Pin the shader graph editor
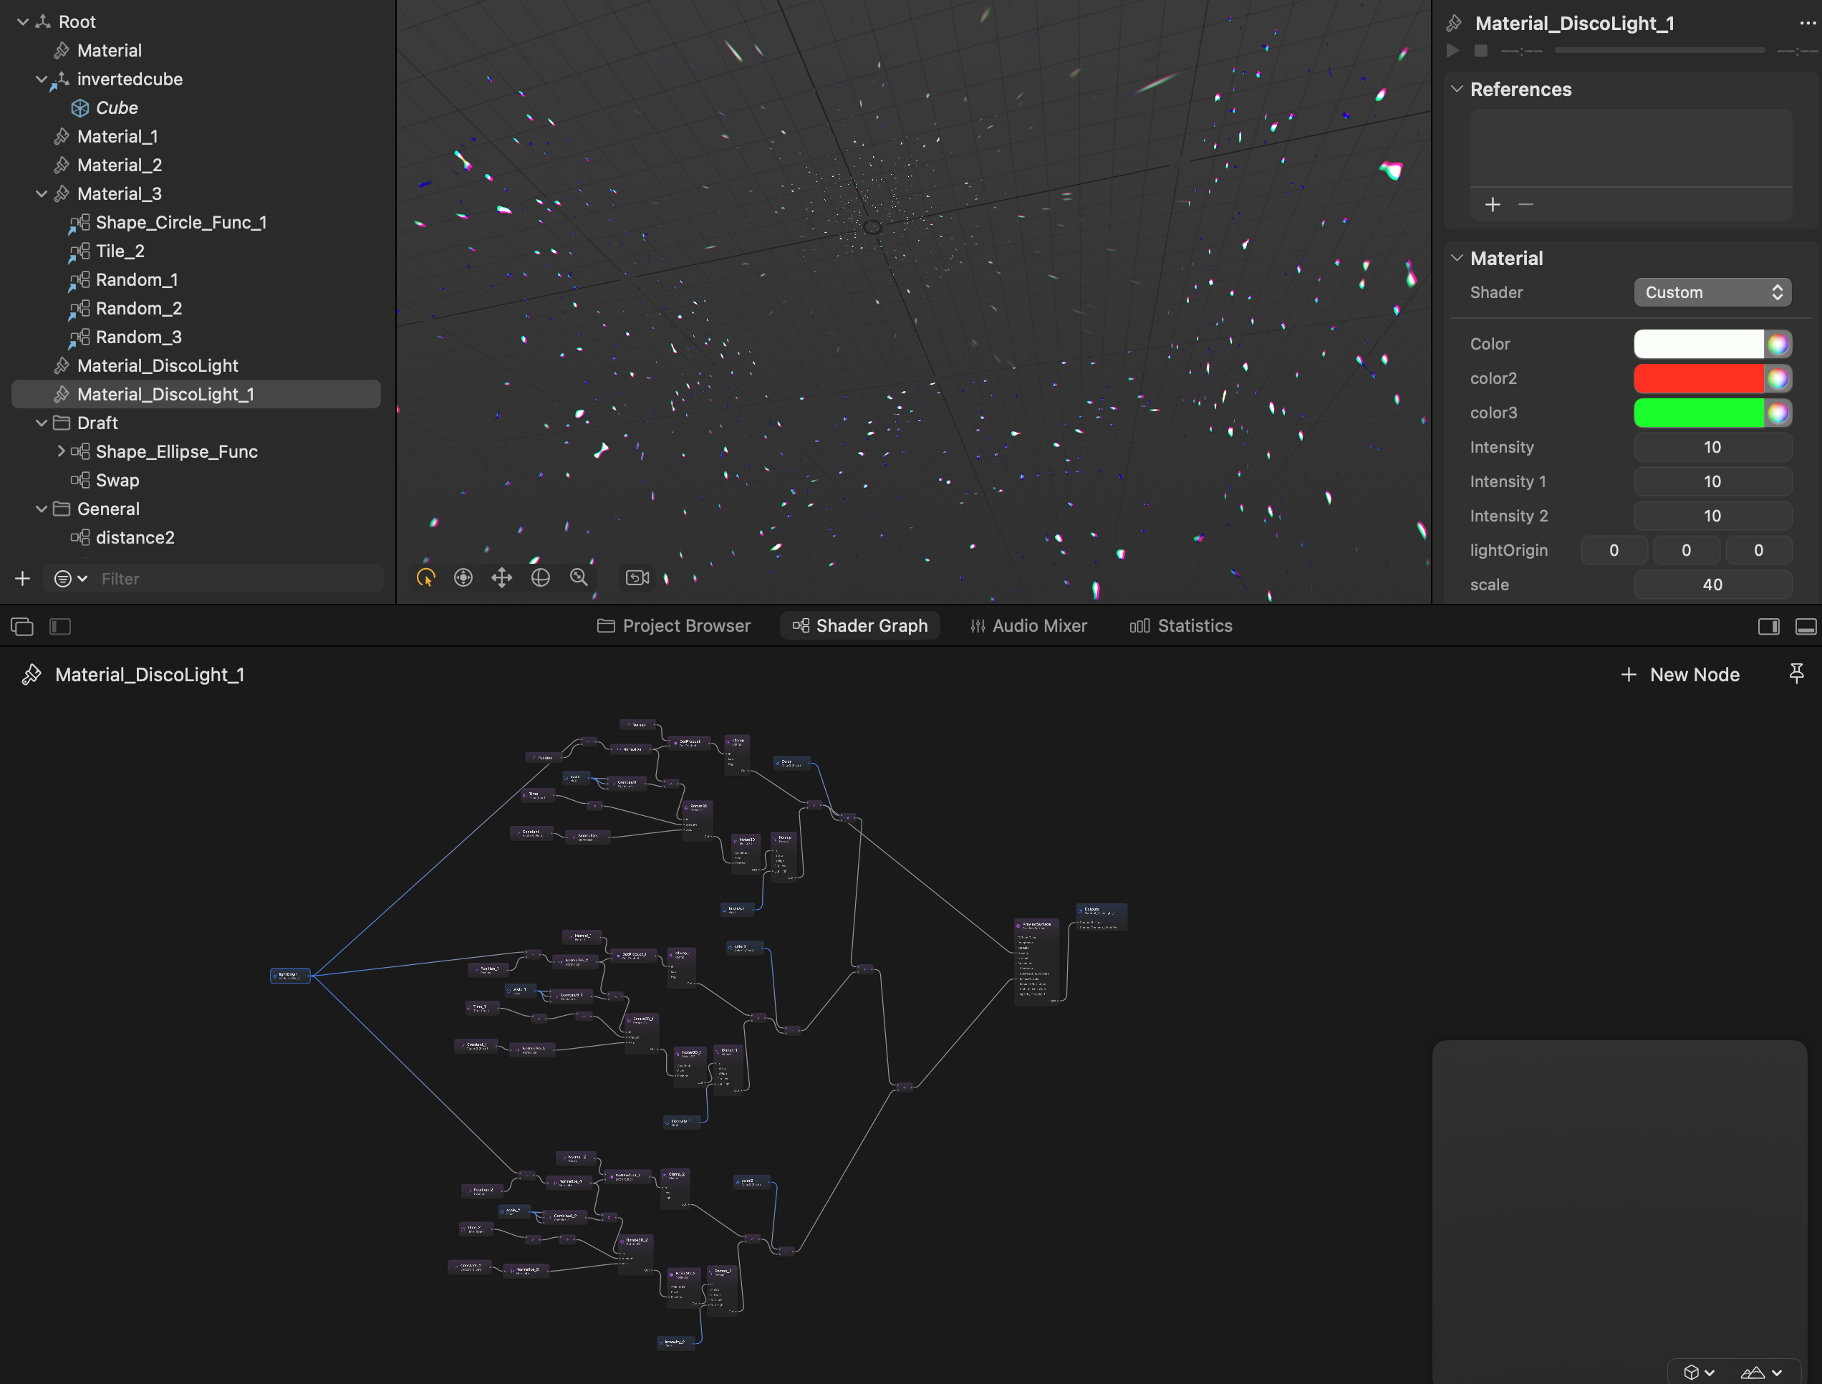Viewport: 1822px width, 1384px height. [x=1796, y=674]
